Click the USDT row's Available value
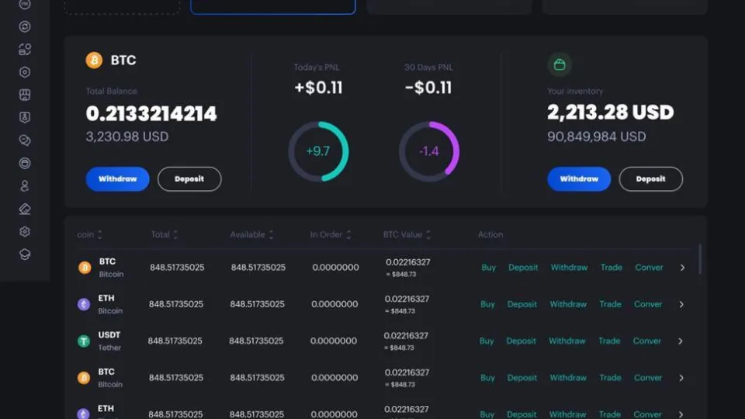The image size is (745, 419). [256, 341]
